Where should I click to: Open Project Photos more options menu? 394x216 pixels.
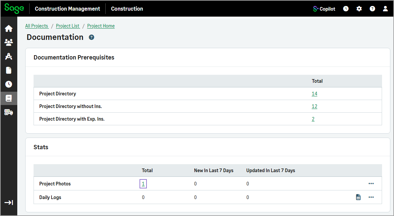(x=371, y=183)
